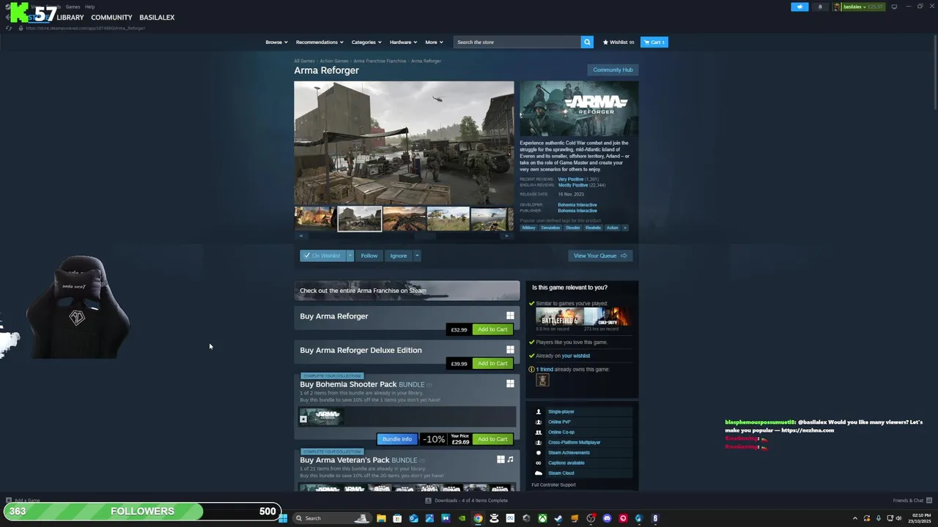Image resolution: width=938 pixels, height=527 pixels.
Task: Open the Help menu
Action: tap(89, 7)
